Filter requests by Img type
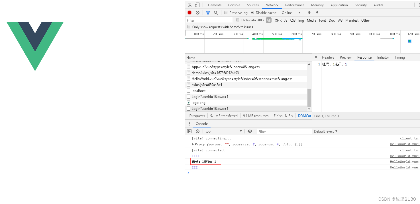Viewport: 420px width, 204px height. tap(301, 20)
